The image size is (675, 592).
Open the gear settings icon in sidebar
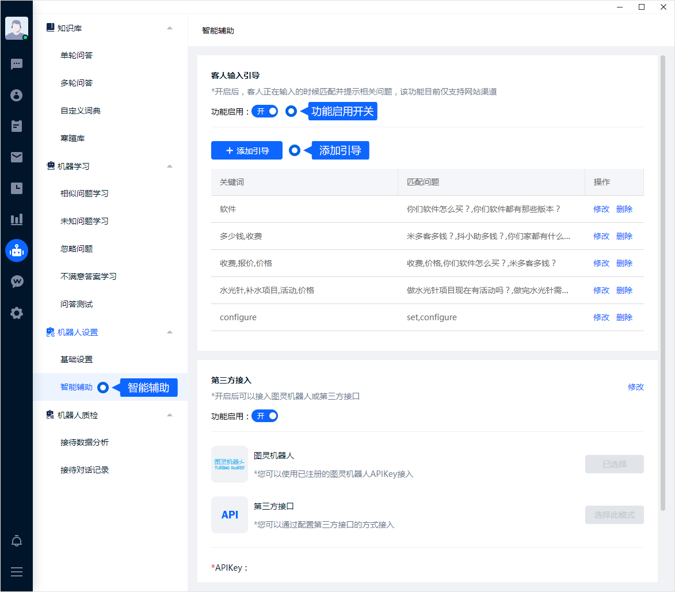tap(17, 313)
